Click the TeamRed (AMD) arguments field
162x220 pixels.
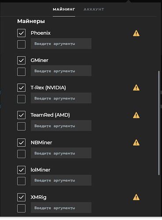click(61, 126)
